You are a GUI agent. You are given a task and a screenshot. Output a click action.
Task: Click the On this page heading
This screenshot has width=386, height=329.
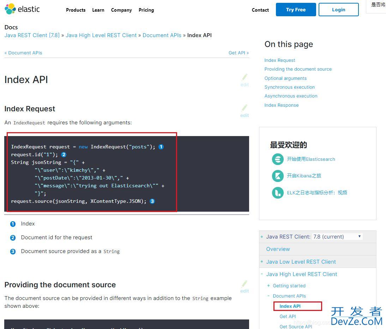(289, 44)
